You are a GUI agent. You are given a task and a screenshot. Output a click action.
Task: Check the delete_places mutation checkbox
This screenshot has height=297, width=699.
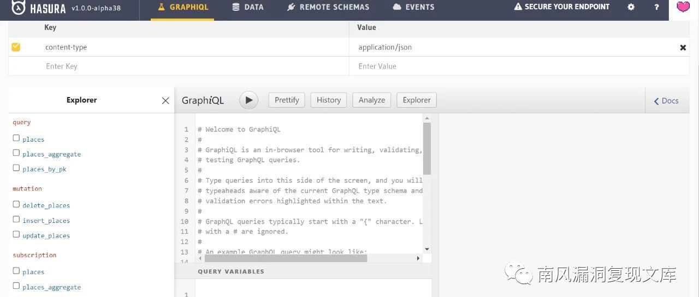point(16,204)
